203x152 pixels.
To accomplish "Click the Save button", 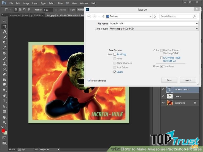I will point(169,80).
